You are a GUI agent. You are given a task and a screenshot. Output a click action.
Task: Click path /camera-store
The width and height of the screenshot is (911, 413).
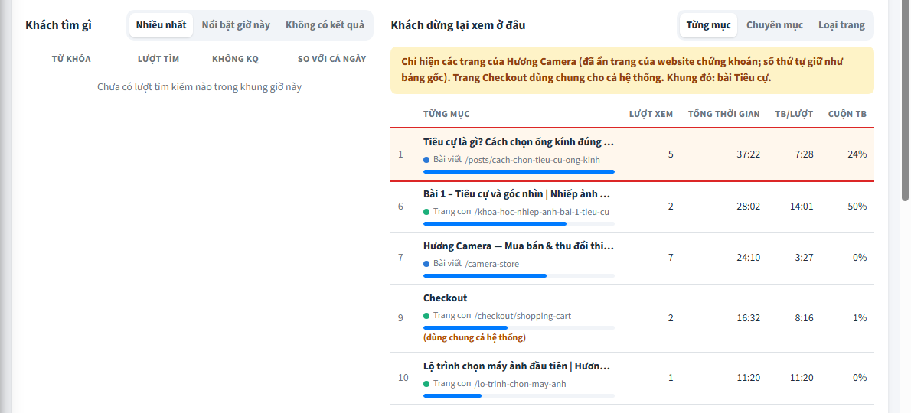pyautogui.click(x=492, y=264)
